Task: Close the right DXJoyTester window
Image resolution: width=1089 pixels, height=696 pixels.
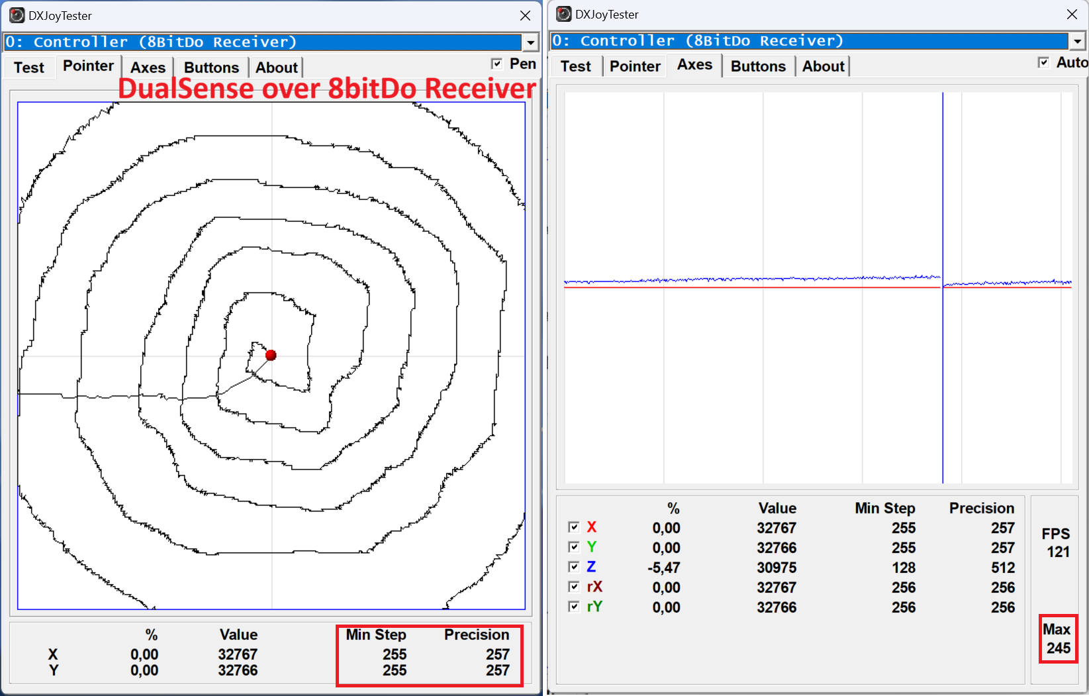Action: pyautogui.click(x=1072, y=14)
